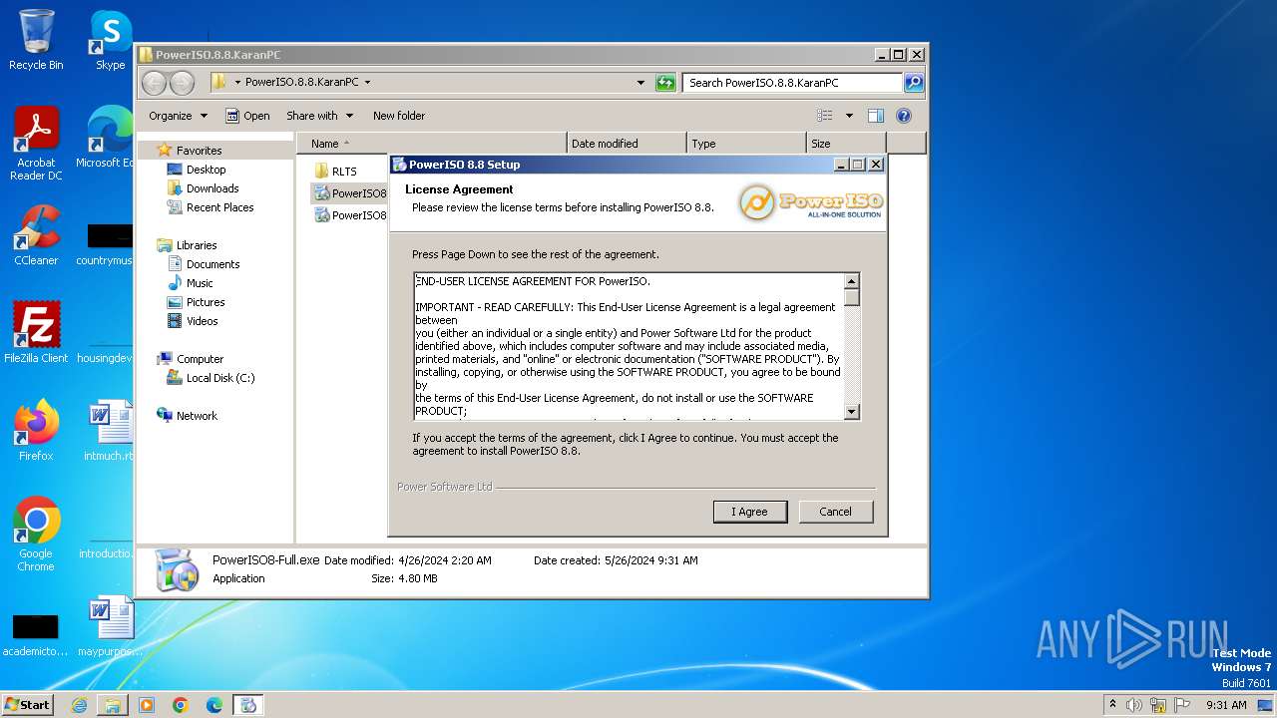Sort by Date modified column

pyautogui.click(x=627, y=144)
